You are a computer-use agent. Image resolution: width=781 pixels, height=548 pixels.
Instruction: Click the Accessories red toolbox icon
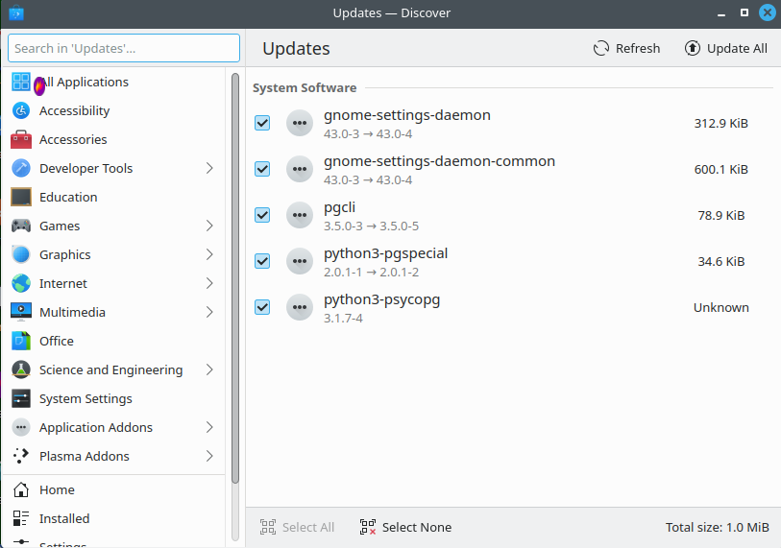21,139
